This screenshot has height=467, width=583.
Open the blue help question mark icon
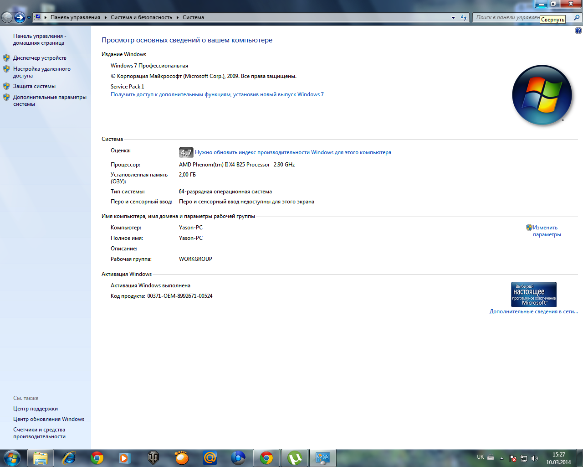click(x=578, y=31)
